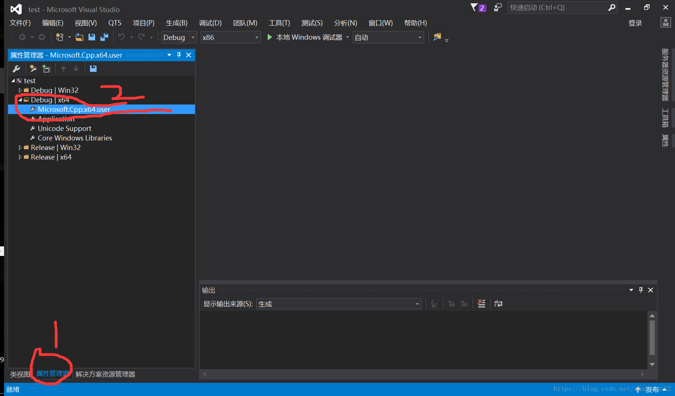675x396 pixels.
Task: Go to next message in Output panel
Action: pyautogui.click(x=464, y=304)
